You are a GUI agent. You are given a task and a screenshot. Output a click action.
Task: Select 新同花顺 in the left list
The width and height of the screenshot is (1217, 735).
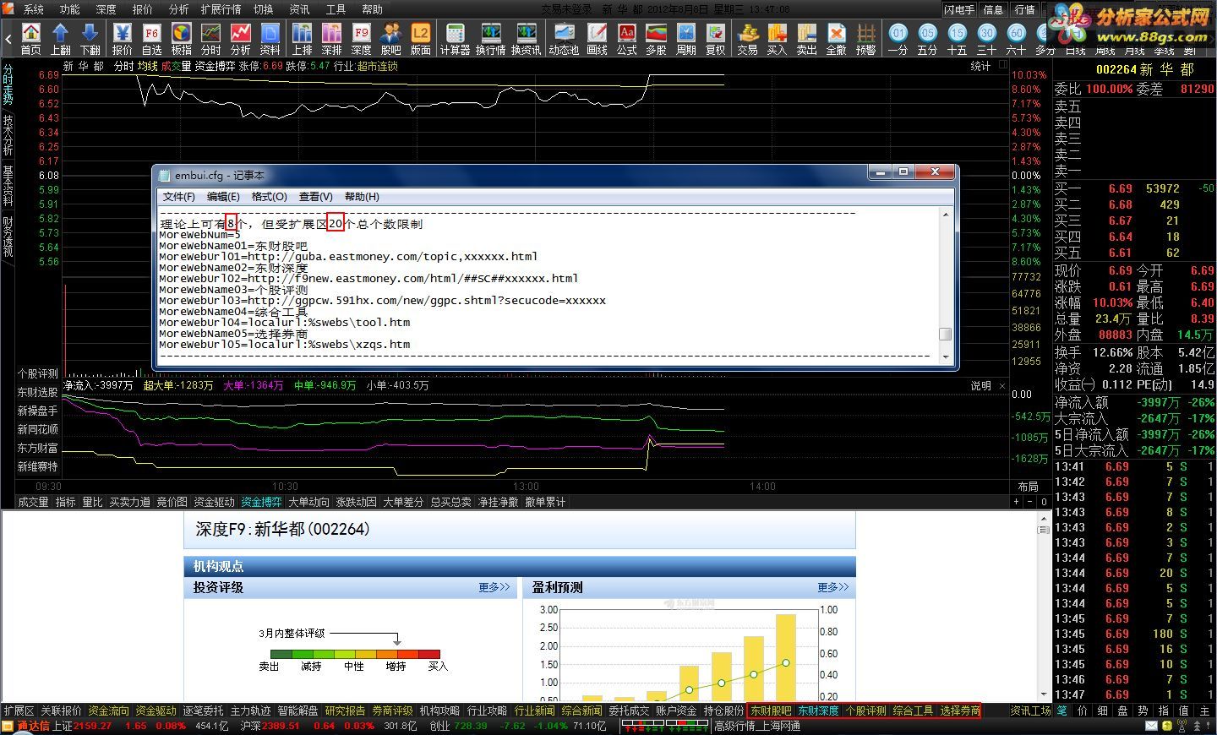[38, 429]
